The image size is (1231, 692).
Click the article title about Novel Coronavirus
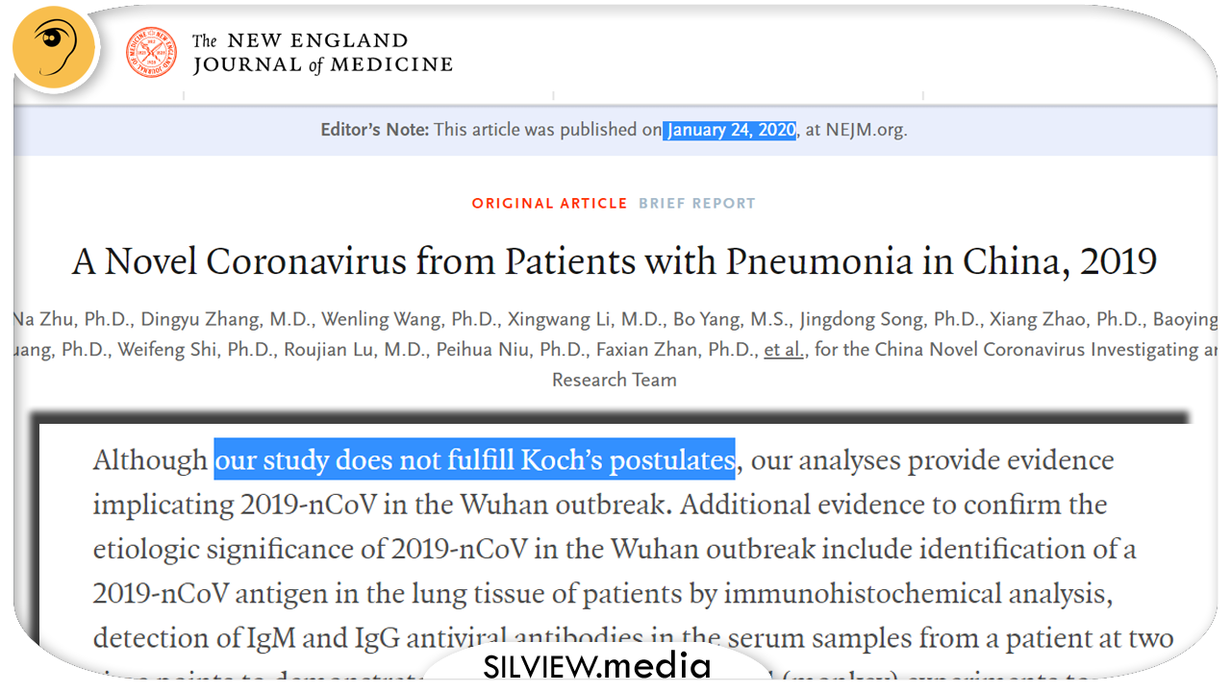[615, 261]
